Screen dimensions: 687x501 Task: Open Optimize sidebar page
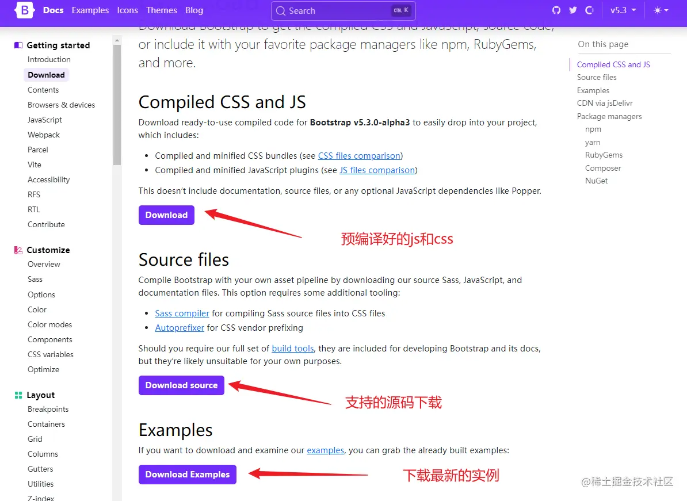point(43,370)
